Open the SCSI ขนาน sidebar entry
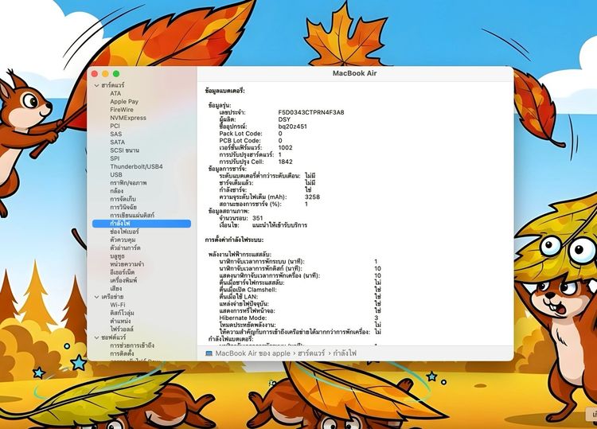Screen dimensions: 597x429 [124, 150]
